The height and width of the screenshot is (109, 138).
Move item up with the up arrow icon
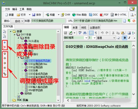(5, 54)
